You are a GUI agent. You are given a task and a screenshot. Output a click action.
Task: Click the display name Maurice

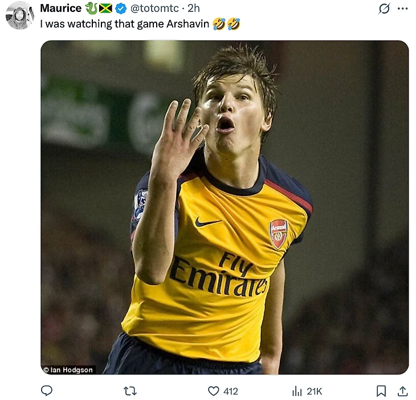(x=60, y=9)
